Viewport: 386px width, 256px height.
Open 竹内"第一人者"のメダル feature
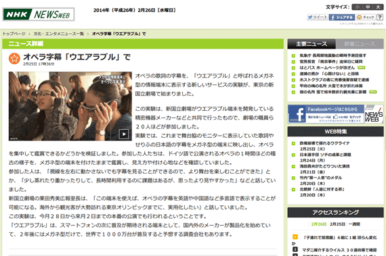click(x=320, y=178)
